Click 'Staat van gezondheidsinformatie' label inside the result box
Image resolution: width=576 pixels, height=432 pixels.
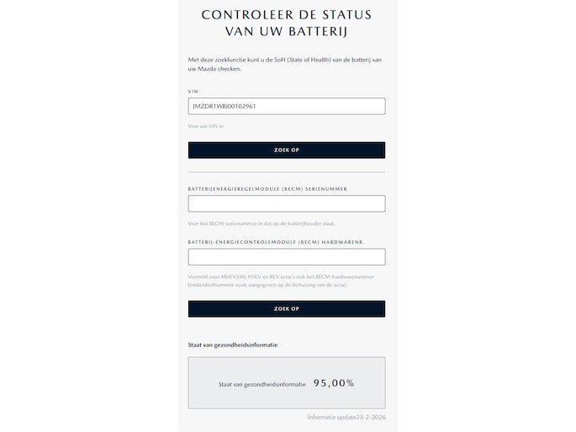click(260, 384)
